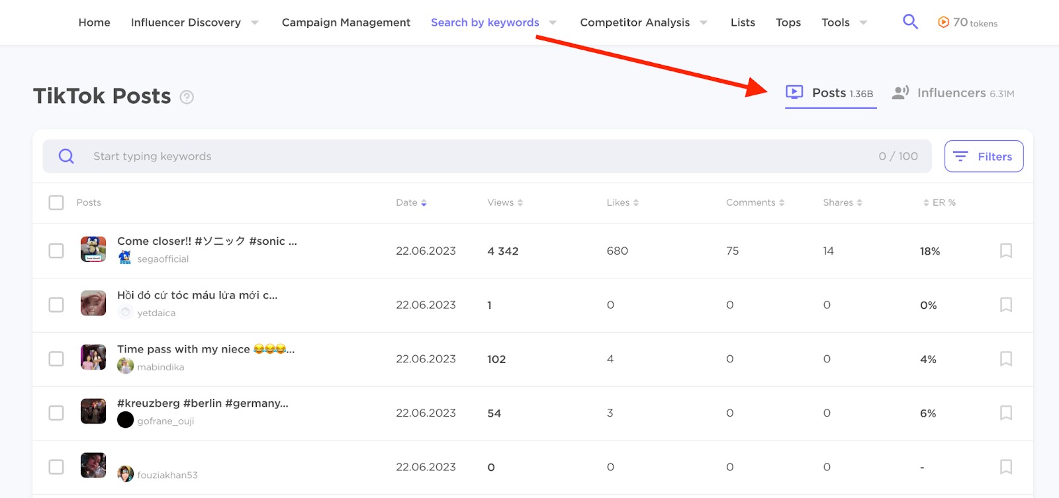The height and width of the screenshot is (498, 1059).
Task: Sort posts by ER % column arrows
Action: (x=926, y=203)
